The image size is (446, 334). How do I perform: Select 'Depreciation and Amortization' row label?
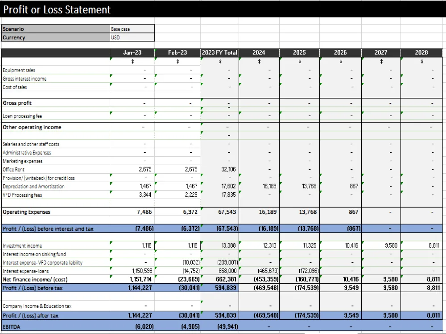[x=33, y=187]
